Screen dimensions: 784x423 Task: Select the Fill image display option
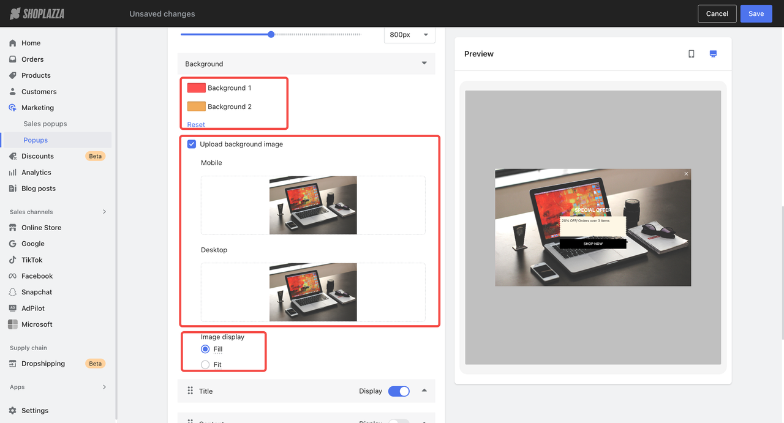tap(205, 349)
